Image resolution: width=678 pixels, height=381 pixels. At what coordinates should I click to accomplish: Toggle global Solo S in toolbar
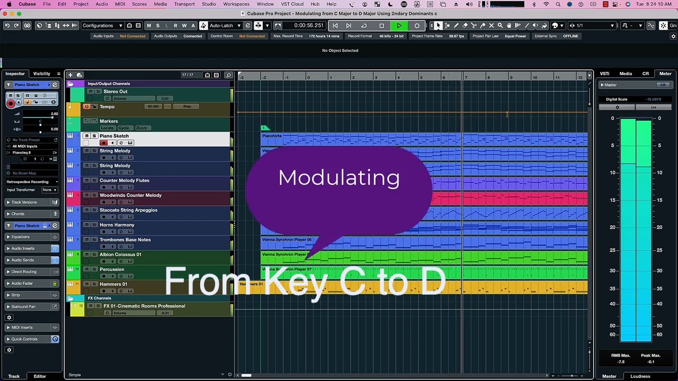point(158,25)
